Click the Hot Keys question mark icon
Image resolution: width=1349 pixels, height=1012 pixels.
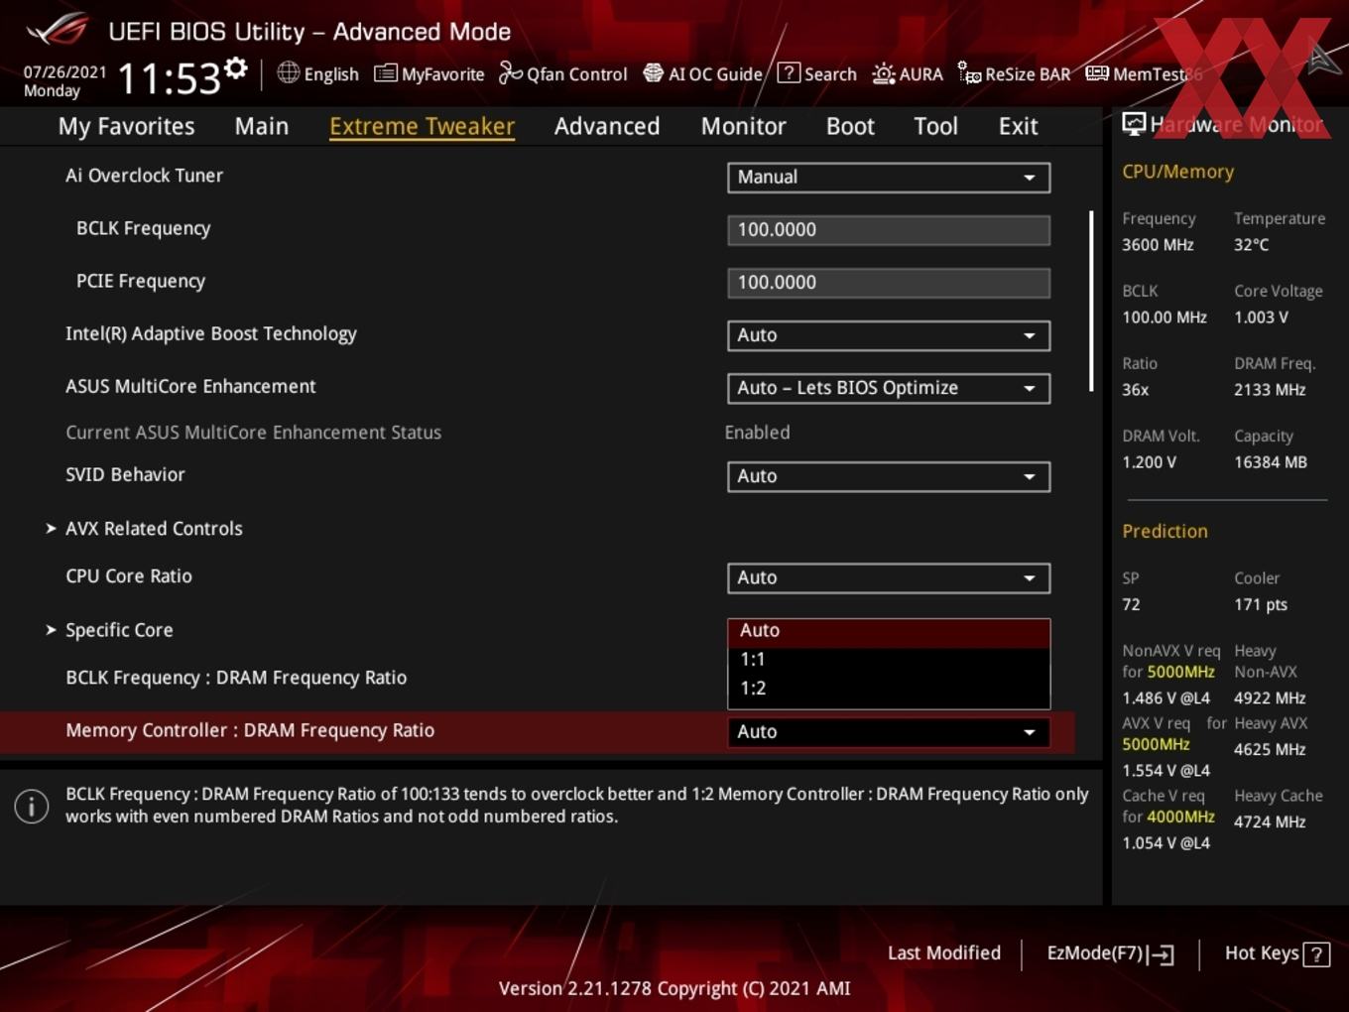1316,954
